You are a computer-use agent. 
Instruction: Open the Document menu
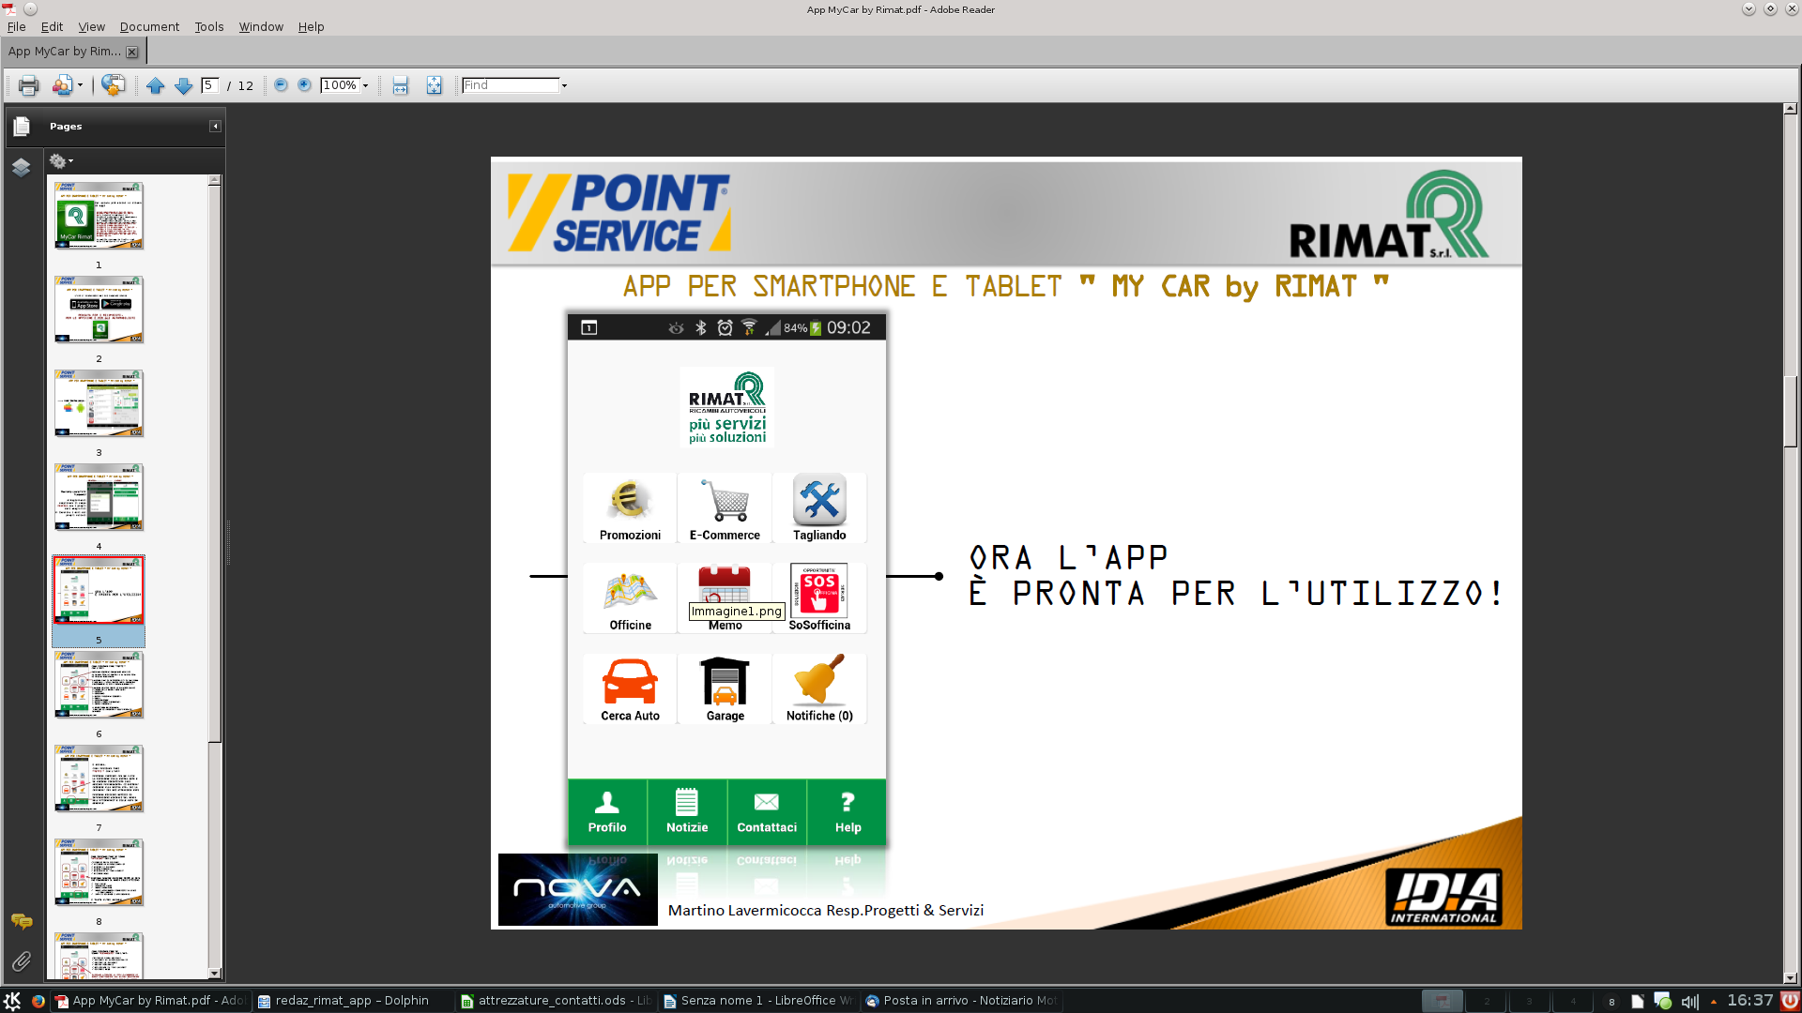point(149,26)
